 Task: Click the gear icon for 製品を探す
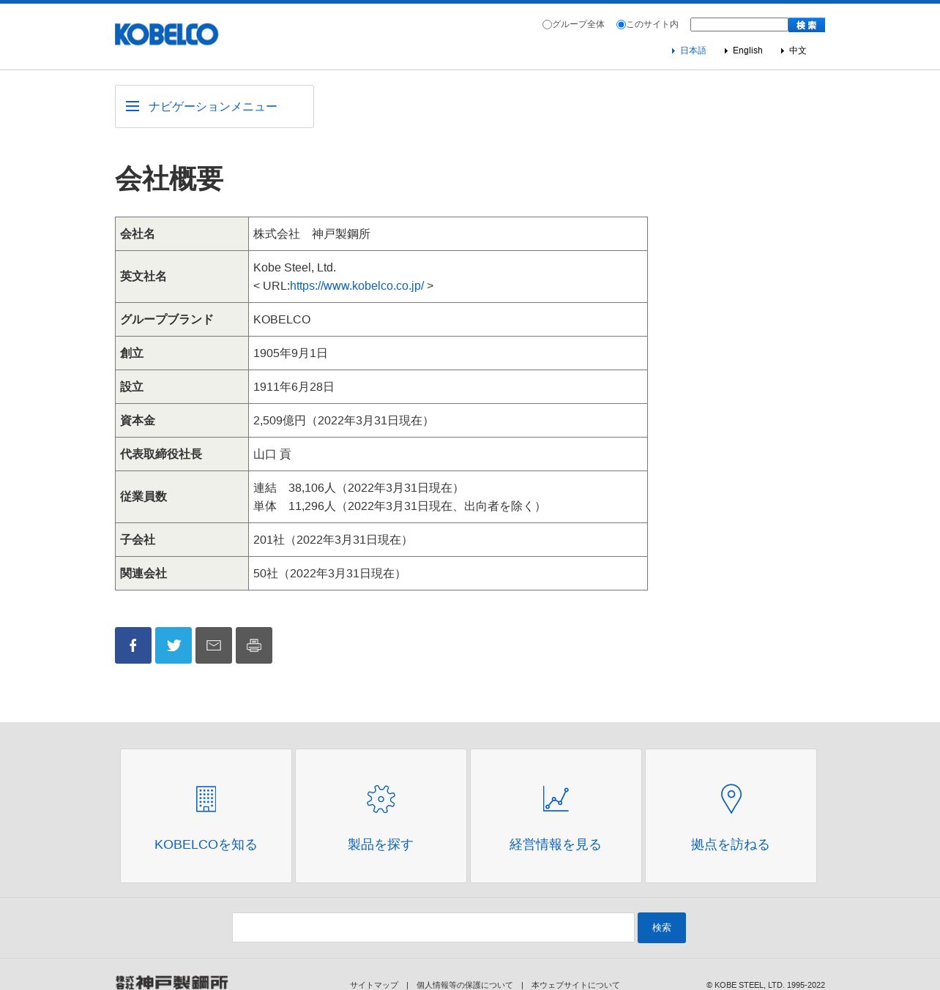point(381,799)
